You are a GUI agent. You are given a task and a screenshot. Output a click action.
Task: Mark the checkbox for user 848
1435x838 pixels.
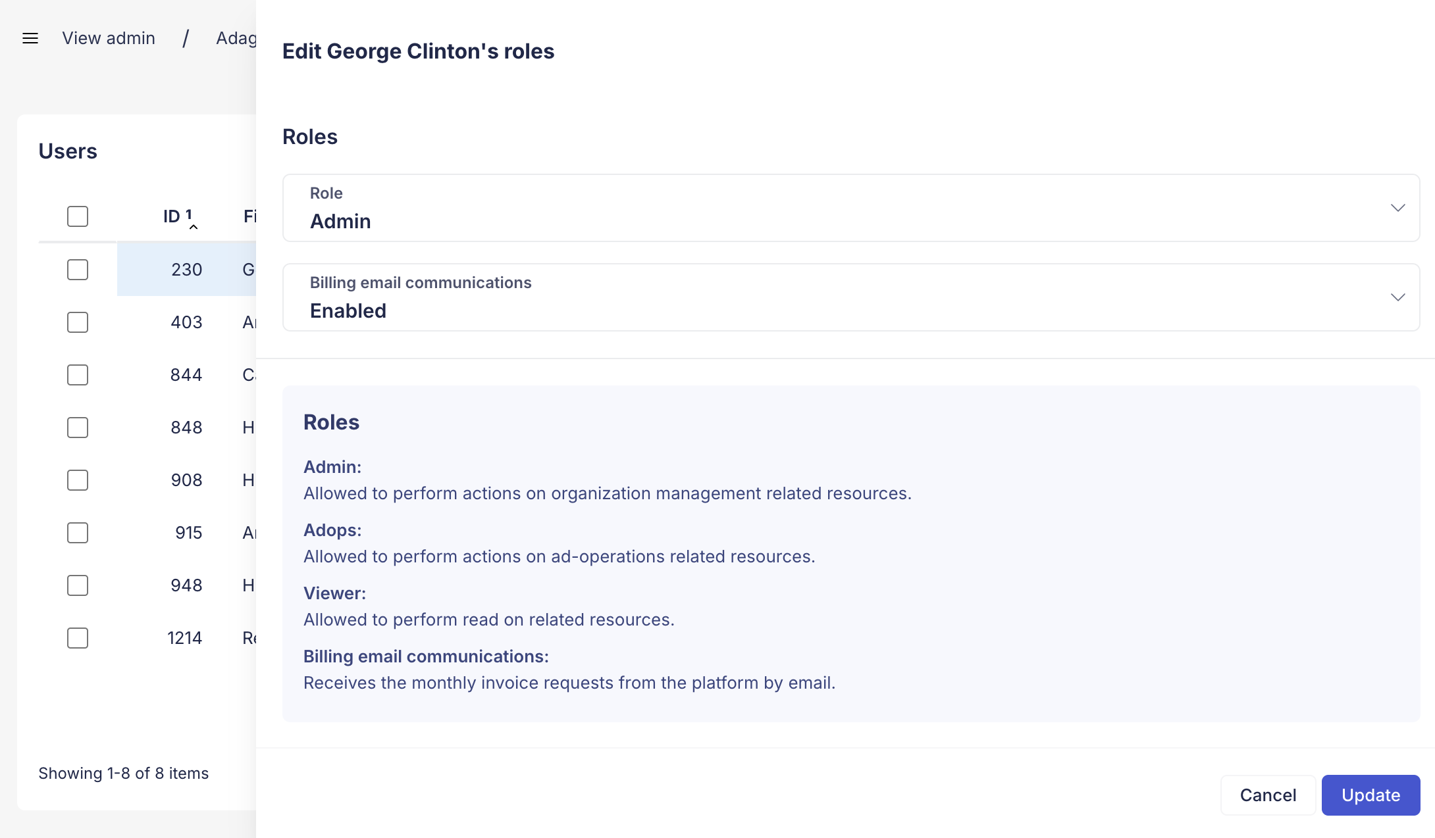point(78,428)
